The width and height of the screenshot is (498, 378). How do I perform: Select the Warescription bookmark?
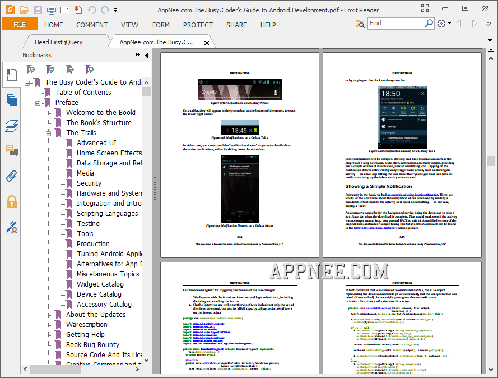87,325
